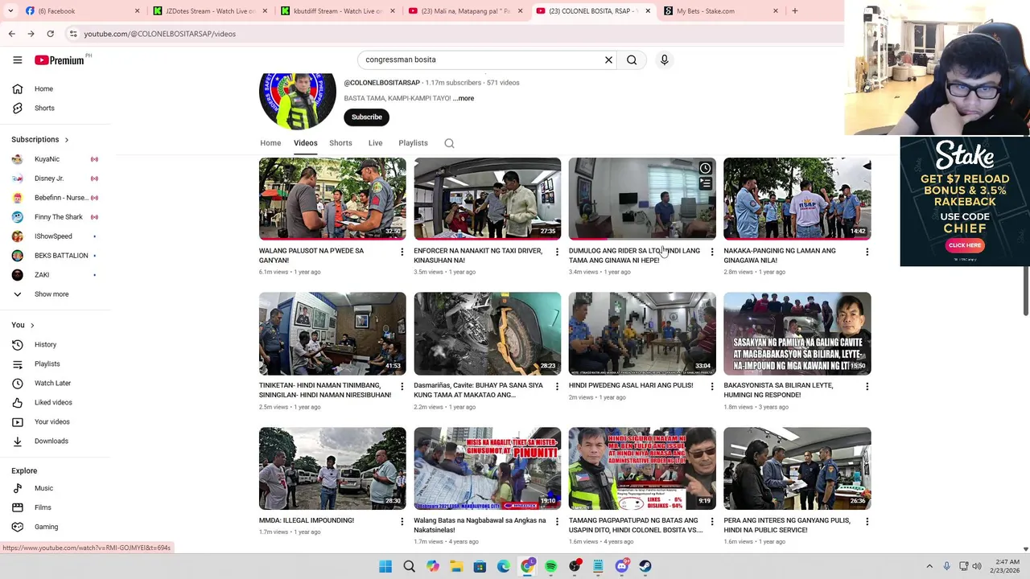Open BAKASYONISTA SA BILIRAN LEYTE video title

click(778, 390)
